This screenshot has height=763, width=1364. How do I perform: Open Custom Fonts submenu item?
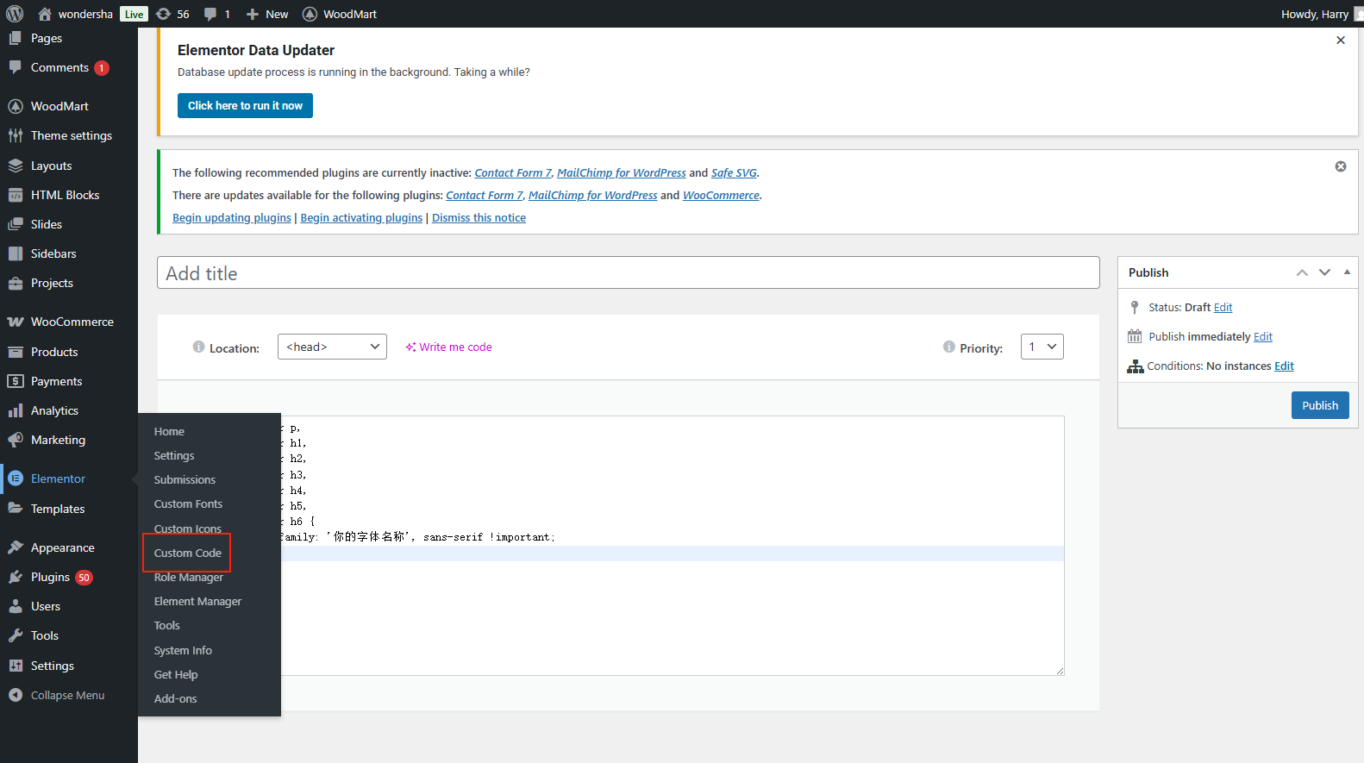tap(188, 503)
